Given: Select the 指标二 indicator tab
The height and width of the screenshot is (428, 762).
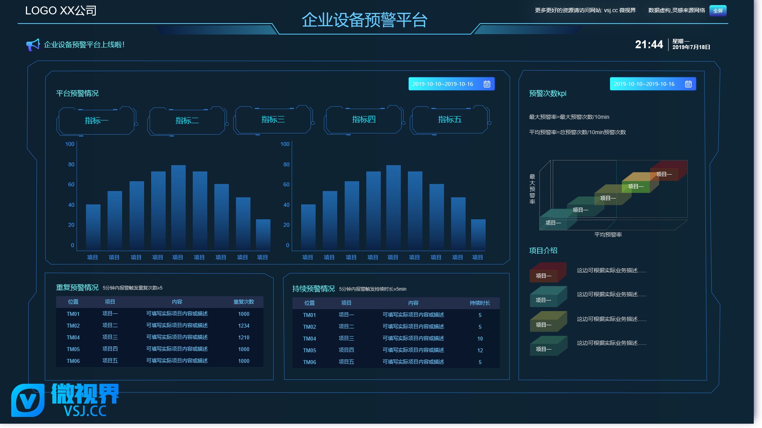Looking at the screenshot, I should point(187,121).
